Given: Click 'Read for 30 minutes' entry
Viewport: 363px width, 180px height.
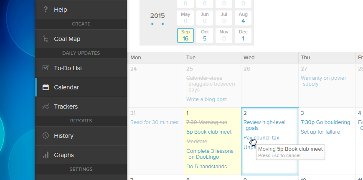Looking at the screenshot, I should tap(154, 122).
